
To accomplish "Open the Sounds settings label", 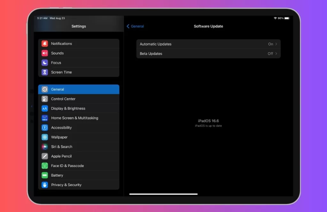I will point(57,53).
